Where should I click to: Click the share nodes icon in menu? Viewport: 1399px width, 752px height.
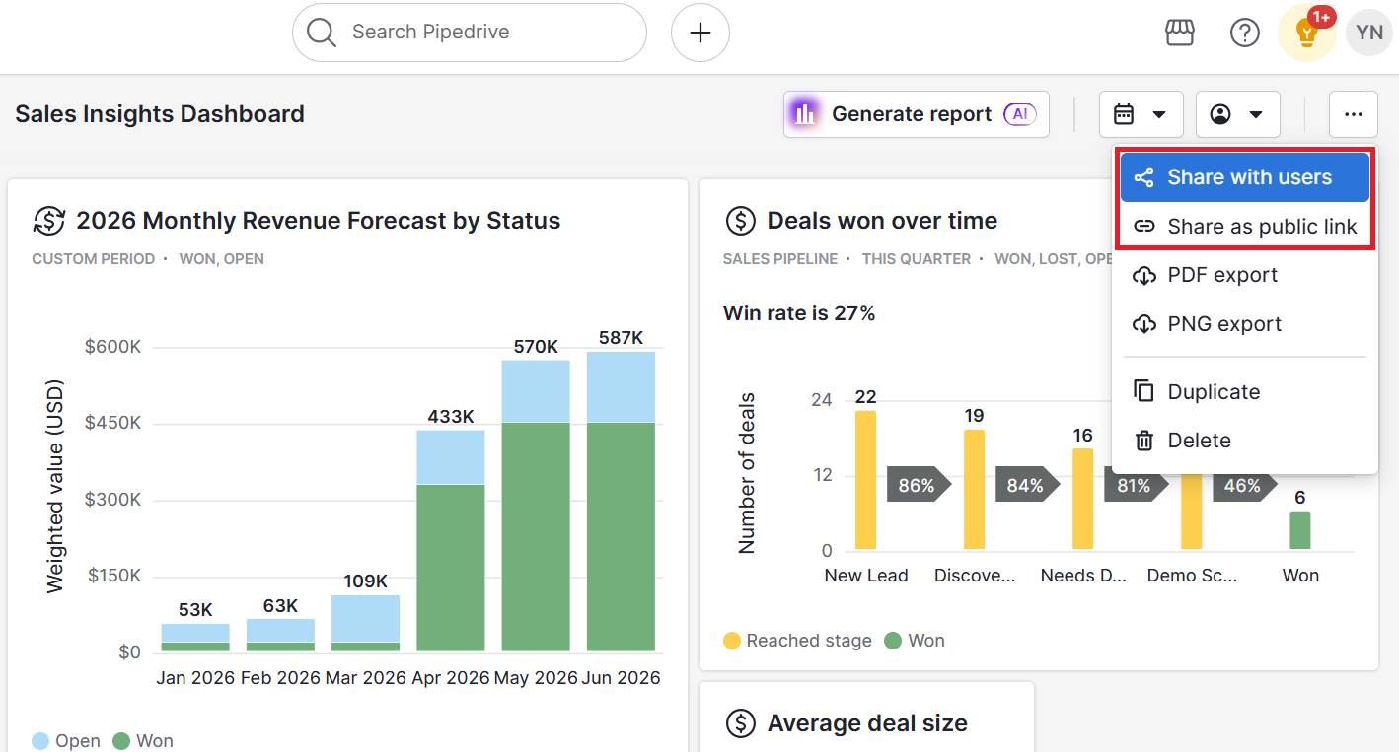coord(1143,177)
